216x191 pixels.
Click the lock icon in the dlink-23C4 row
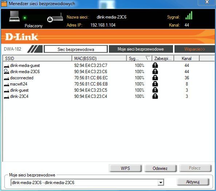click(x=155, y=96)
